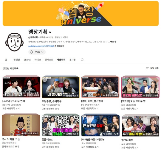Click the verified badge next to 엠장기획

pyautogui.click(x=50, y=32)
